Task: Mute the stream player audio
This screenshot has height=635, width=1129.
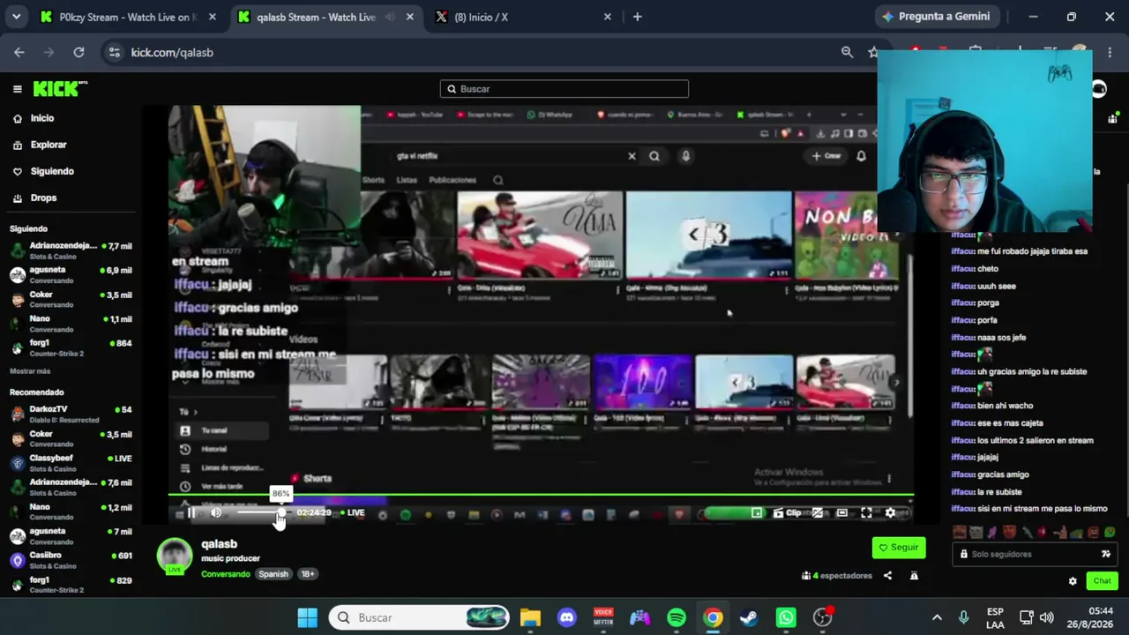Action: tap(216, 512)
